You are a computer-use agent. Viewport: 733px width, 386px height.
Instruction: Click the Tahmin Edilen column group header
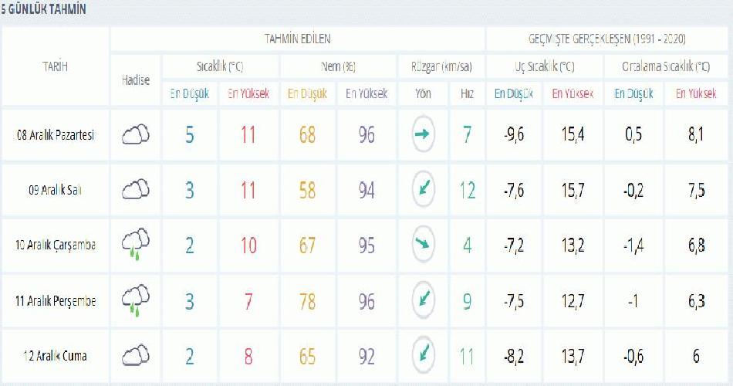pyautogui.click(x=297, y=39)
